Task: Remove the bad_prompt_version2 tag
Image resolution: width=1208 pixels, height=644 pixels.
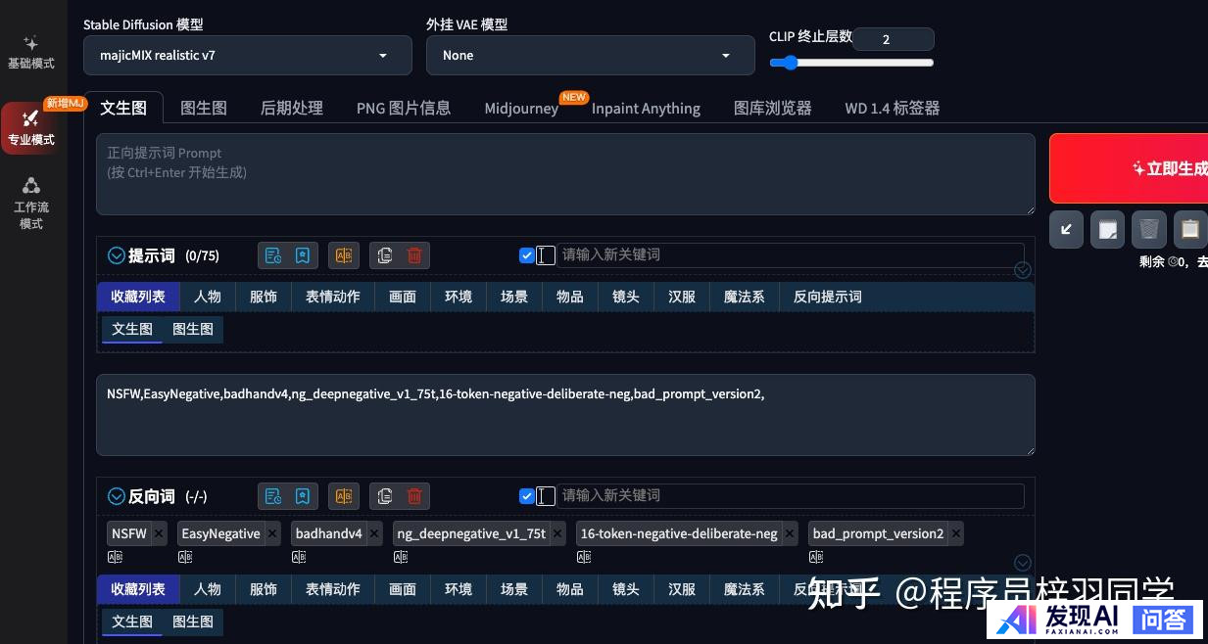Action: (956, 533)
